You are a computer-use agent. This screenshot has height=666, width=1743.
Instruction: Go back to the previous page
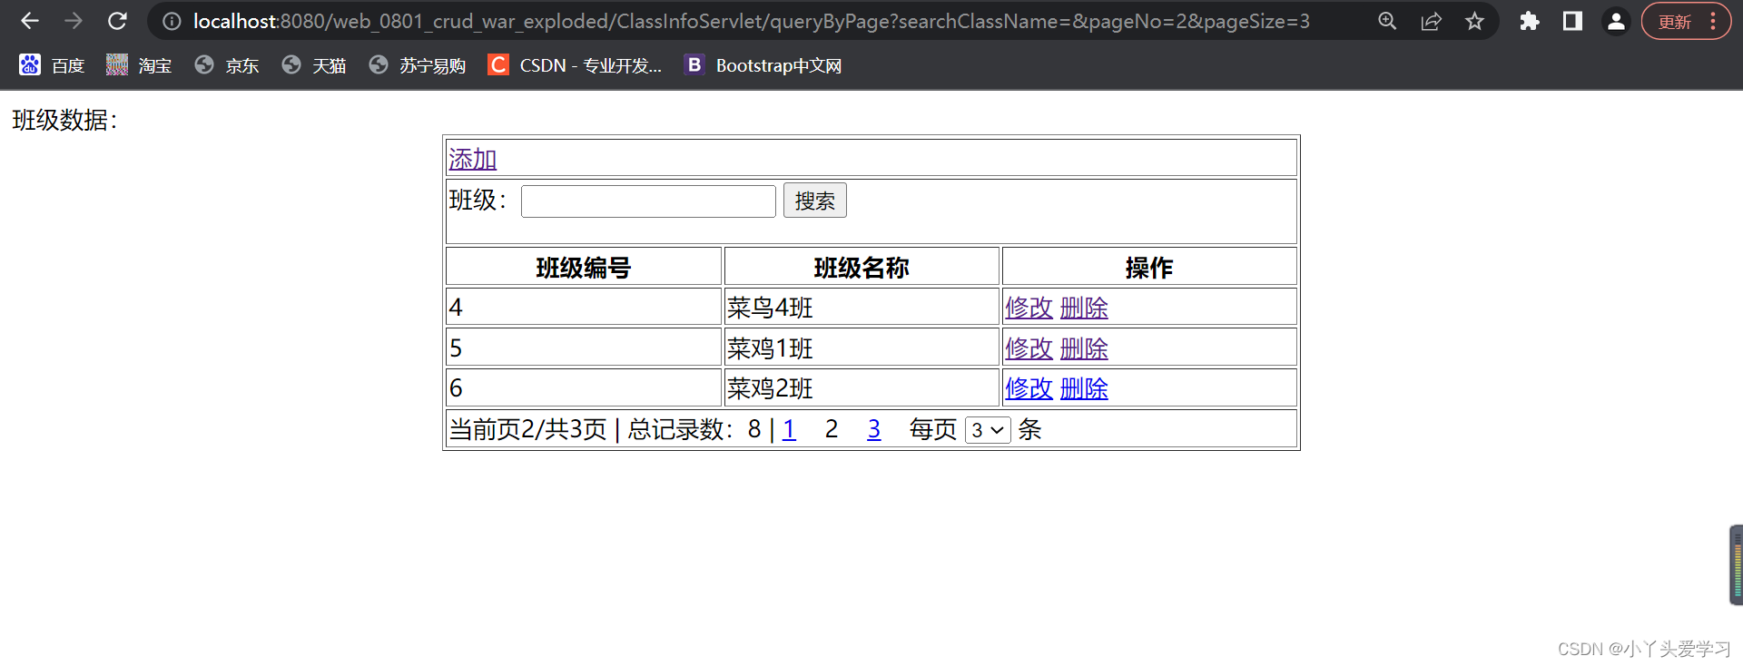(29, 21)
